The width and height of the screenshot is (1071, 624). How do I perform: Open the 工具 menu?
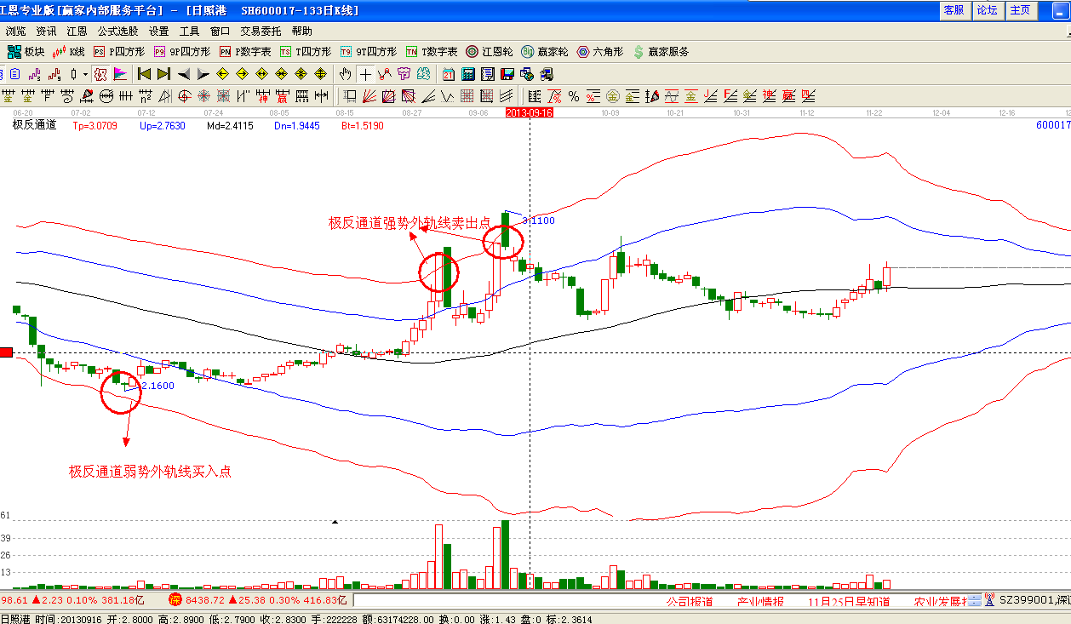point(189,31)
